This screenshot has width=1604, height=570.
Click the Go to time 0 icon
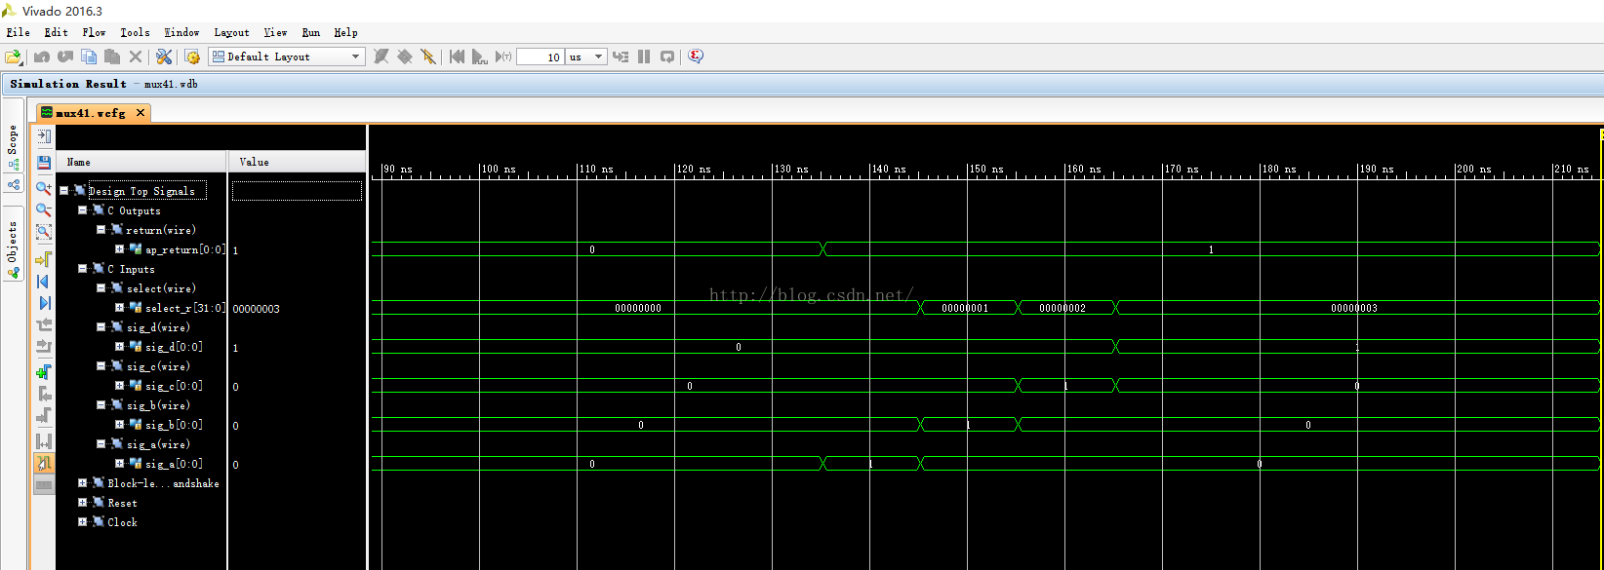click(x=44, y=282)
